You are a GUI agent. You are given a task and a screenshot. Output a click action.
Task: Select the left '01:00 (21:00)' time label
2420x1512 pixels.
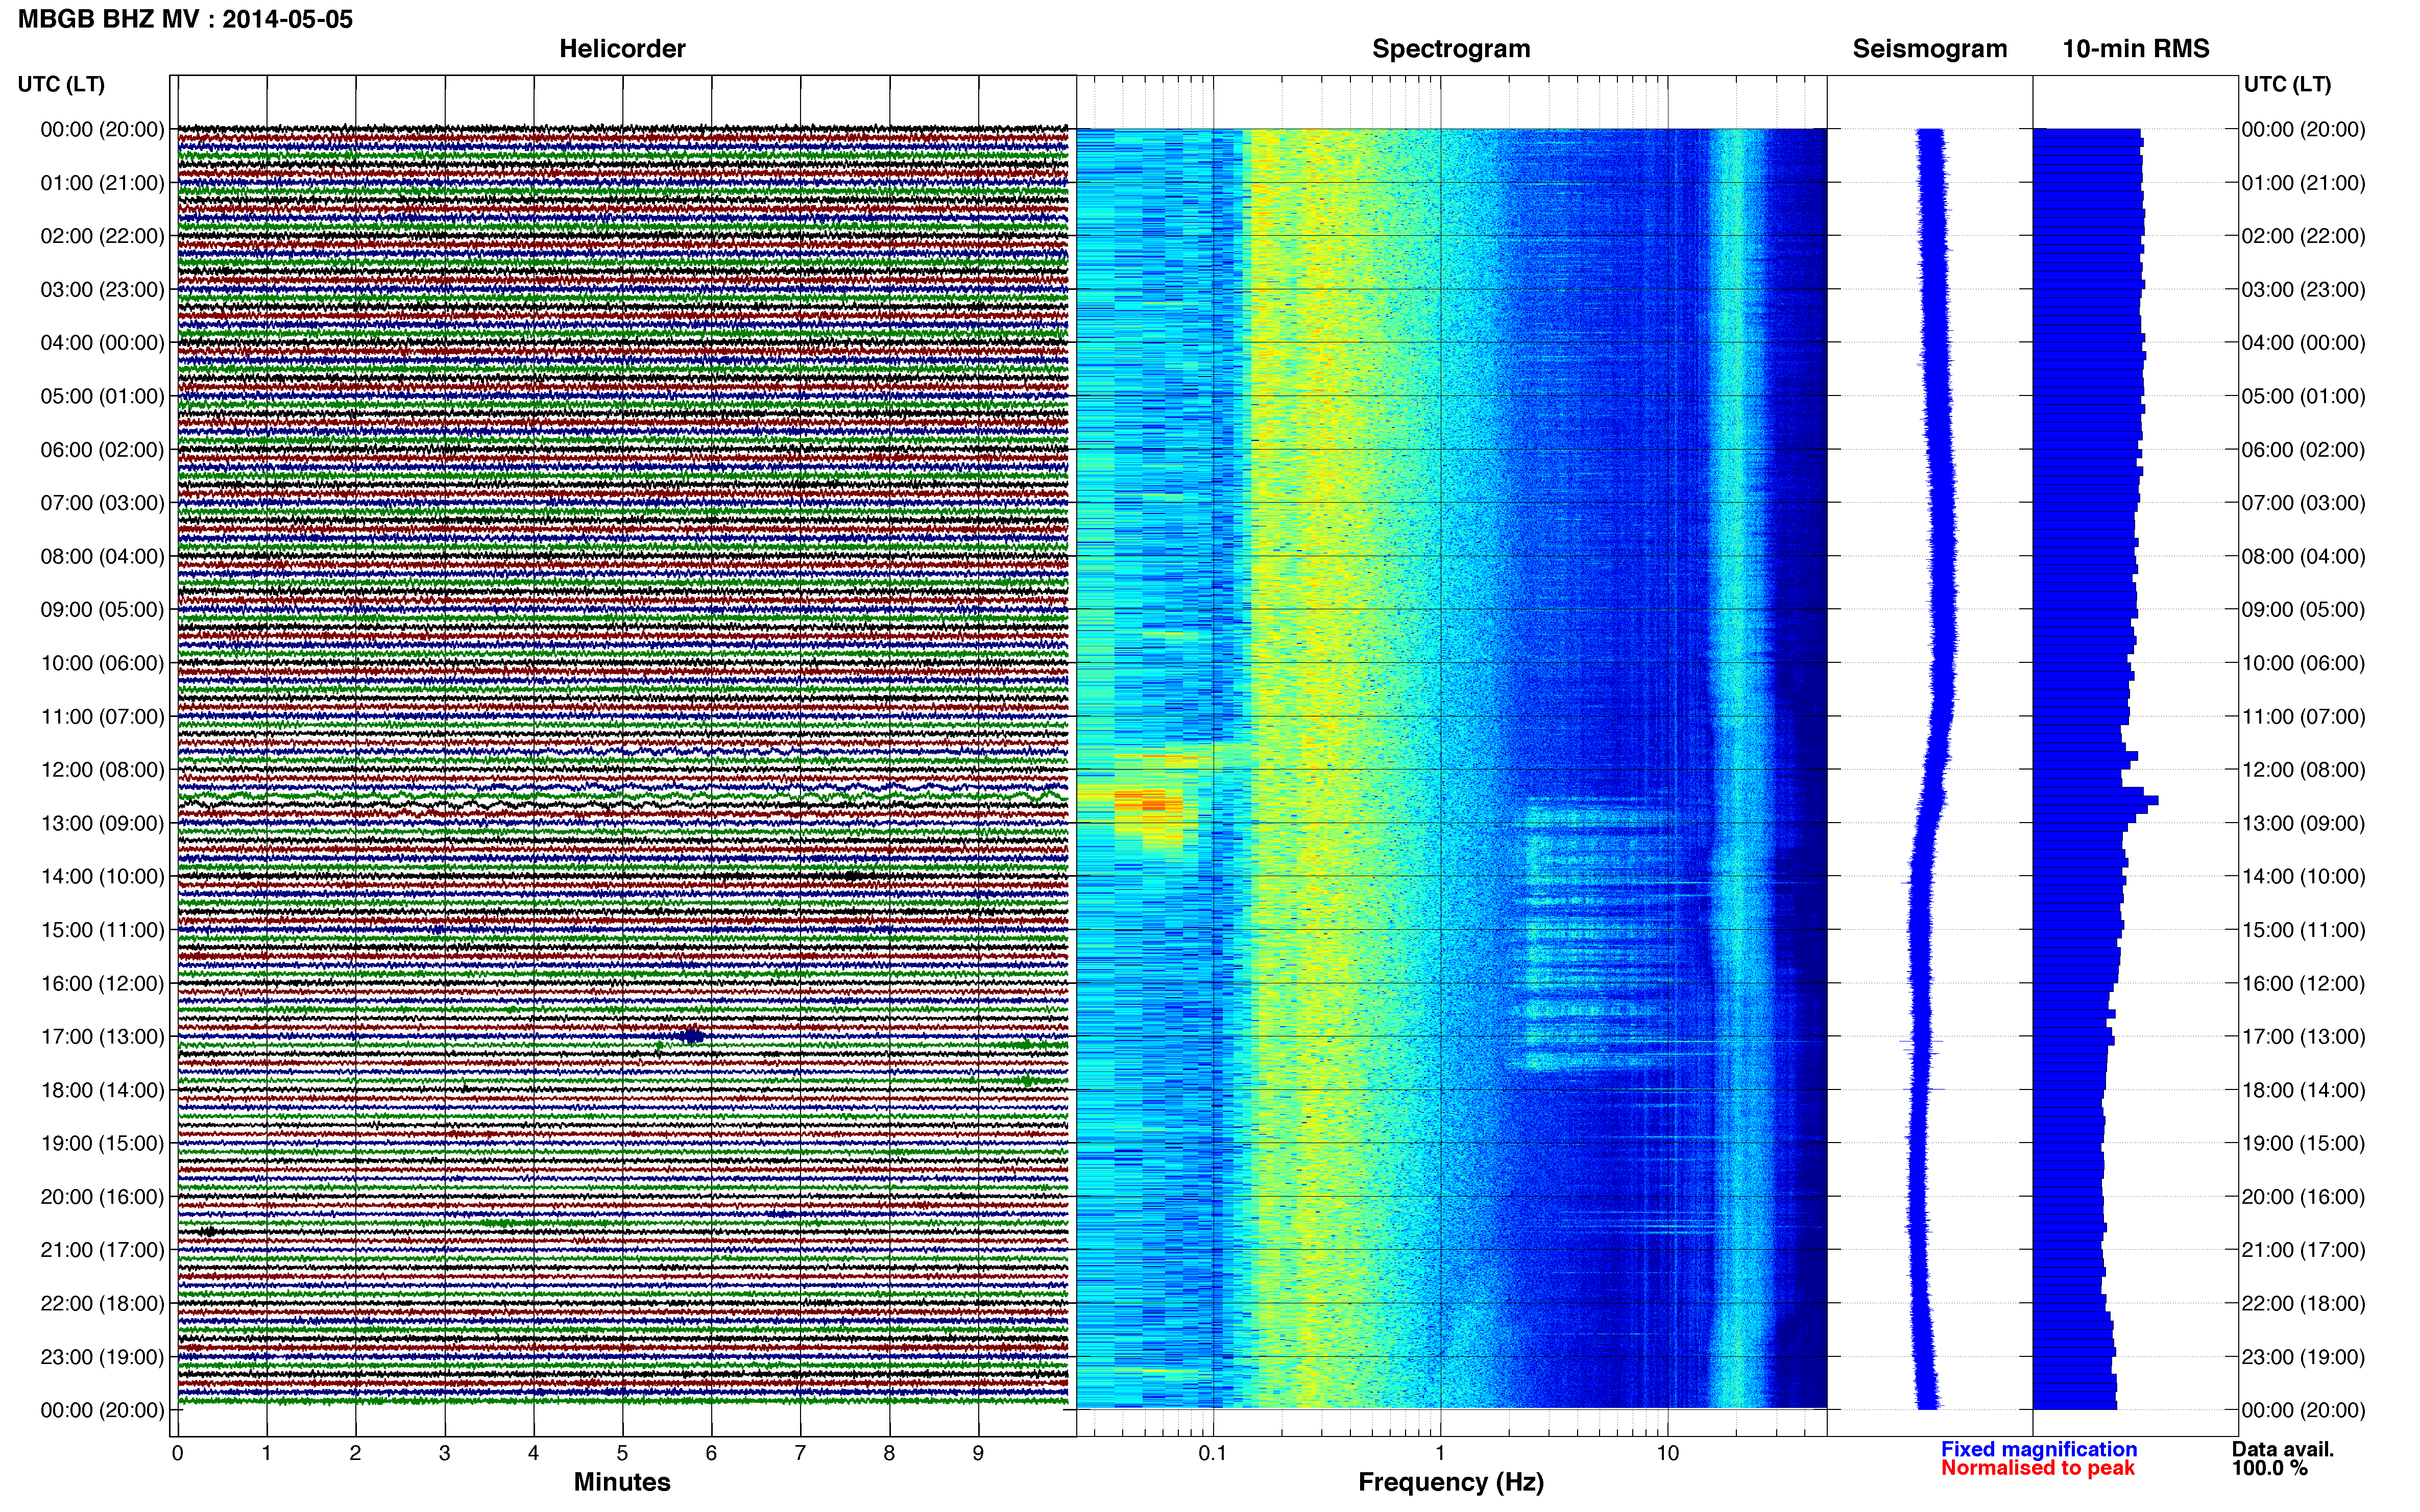point(102,183)
